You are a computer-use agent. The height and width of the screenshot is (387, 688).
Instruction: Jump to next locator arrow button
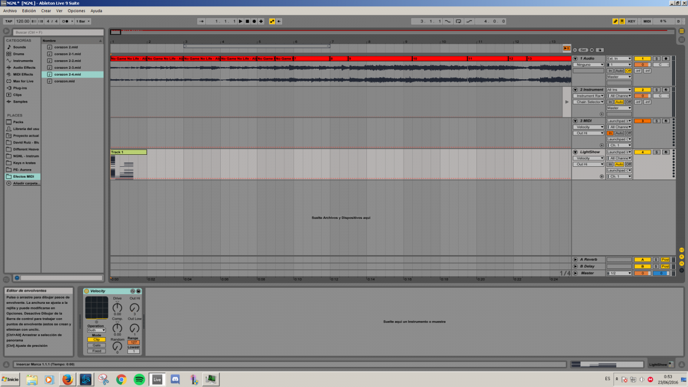click(x=592, y=50)
